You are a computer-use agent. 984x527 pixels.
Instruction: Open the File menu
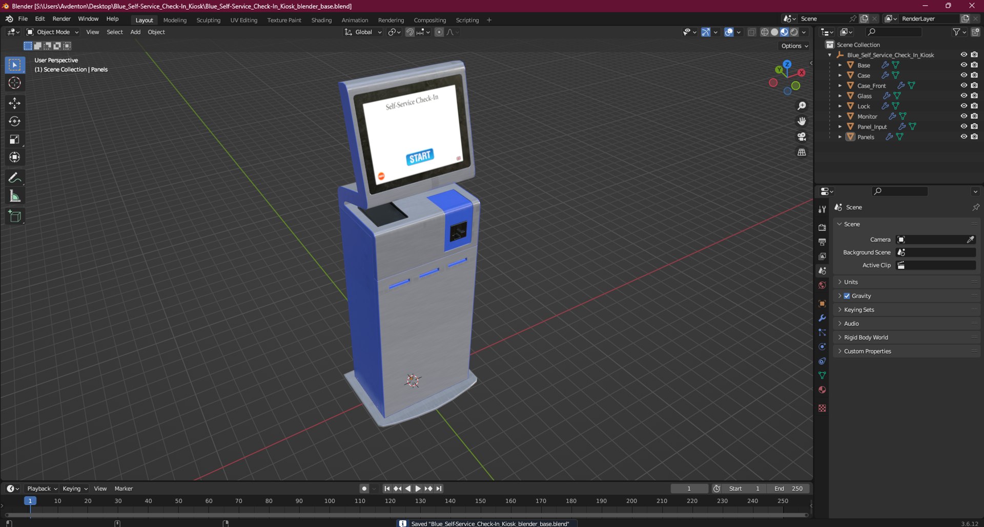[x=23, y=19]
